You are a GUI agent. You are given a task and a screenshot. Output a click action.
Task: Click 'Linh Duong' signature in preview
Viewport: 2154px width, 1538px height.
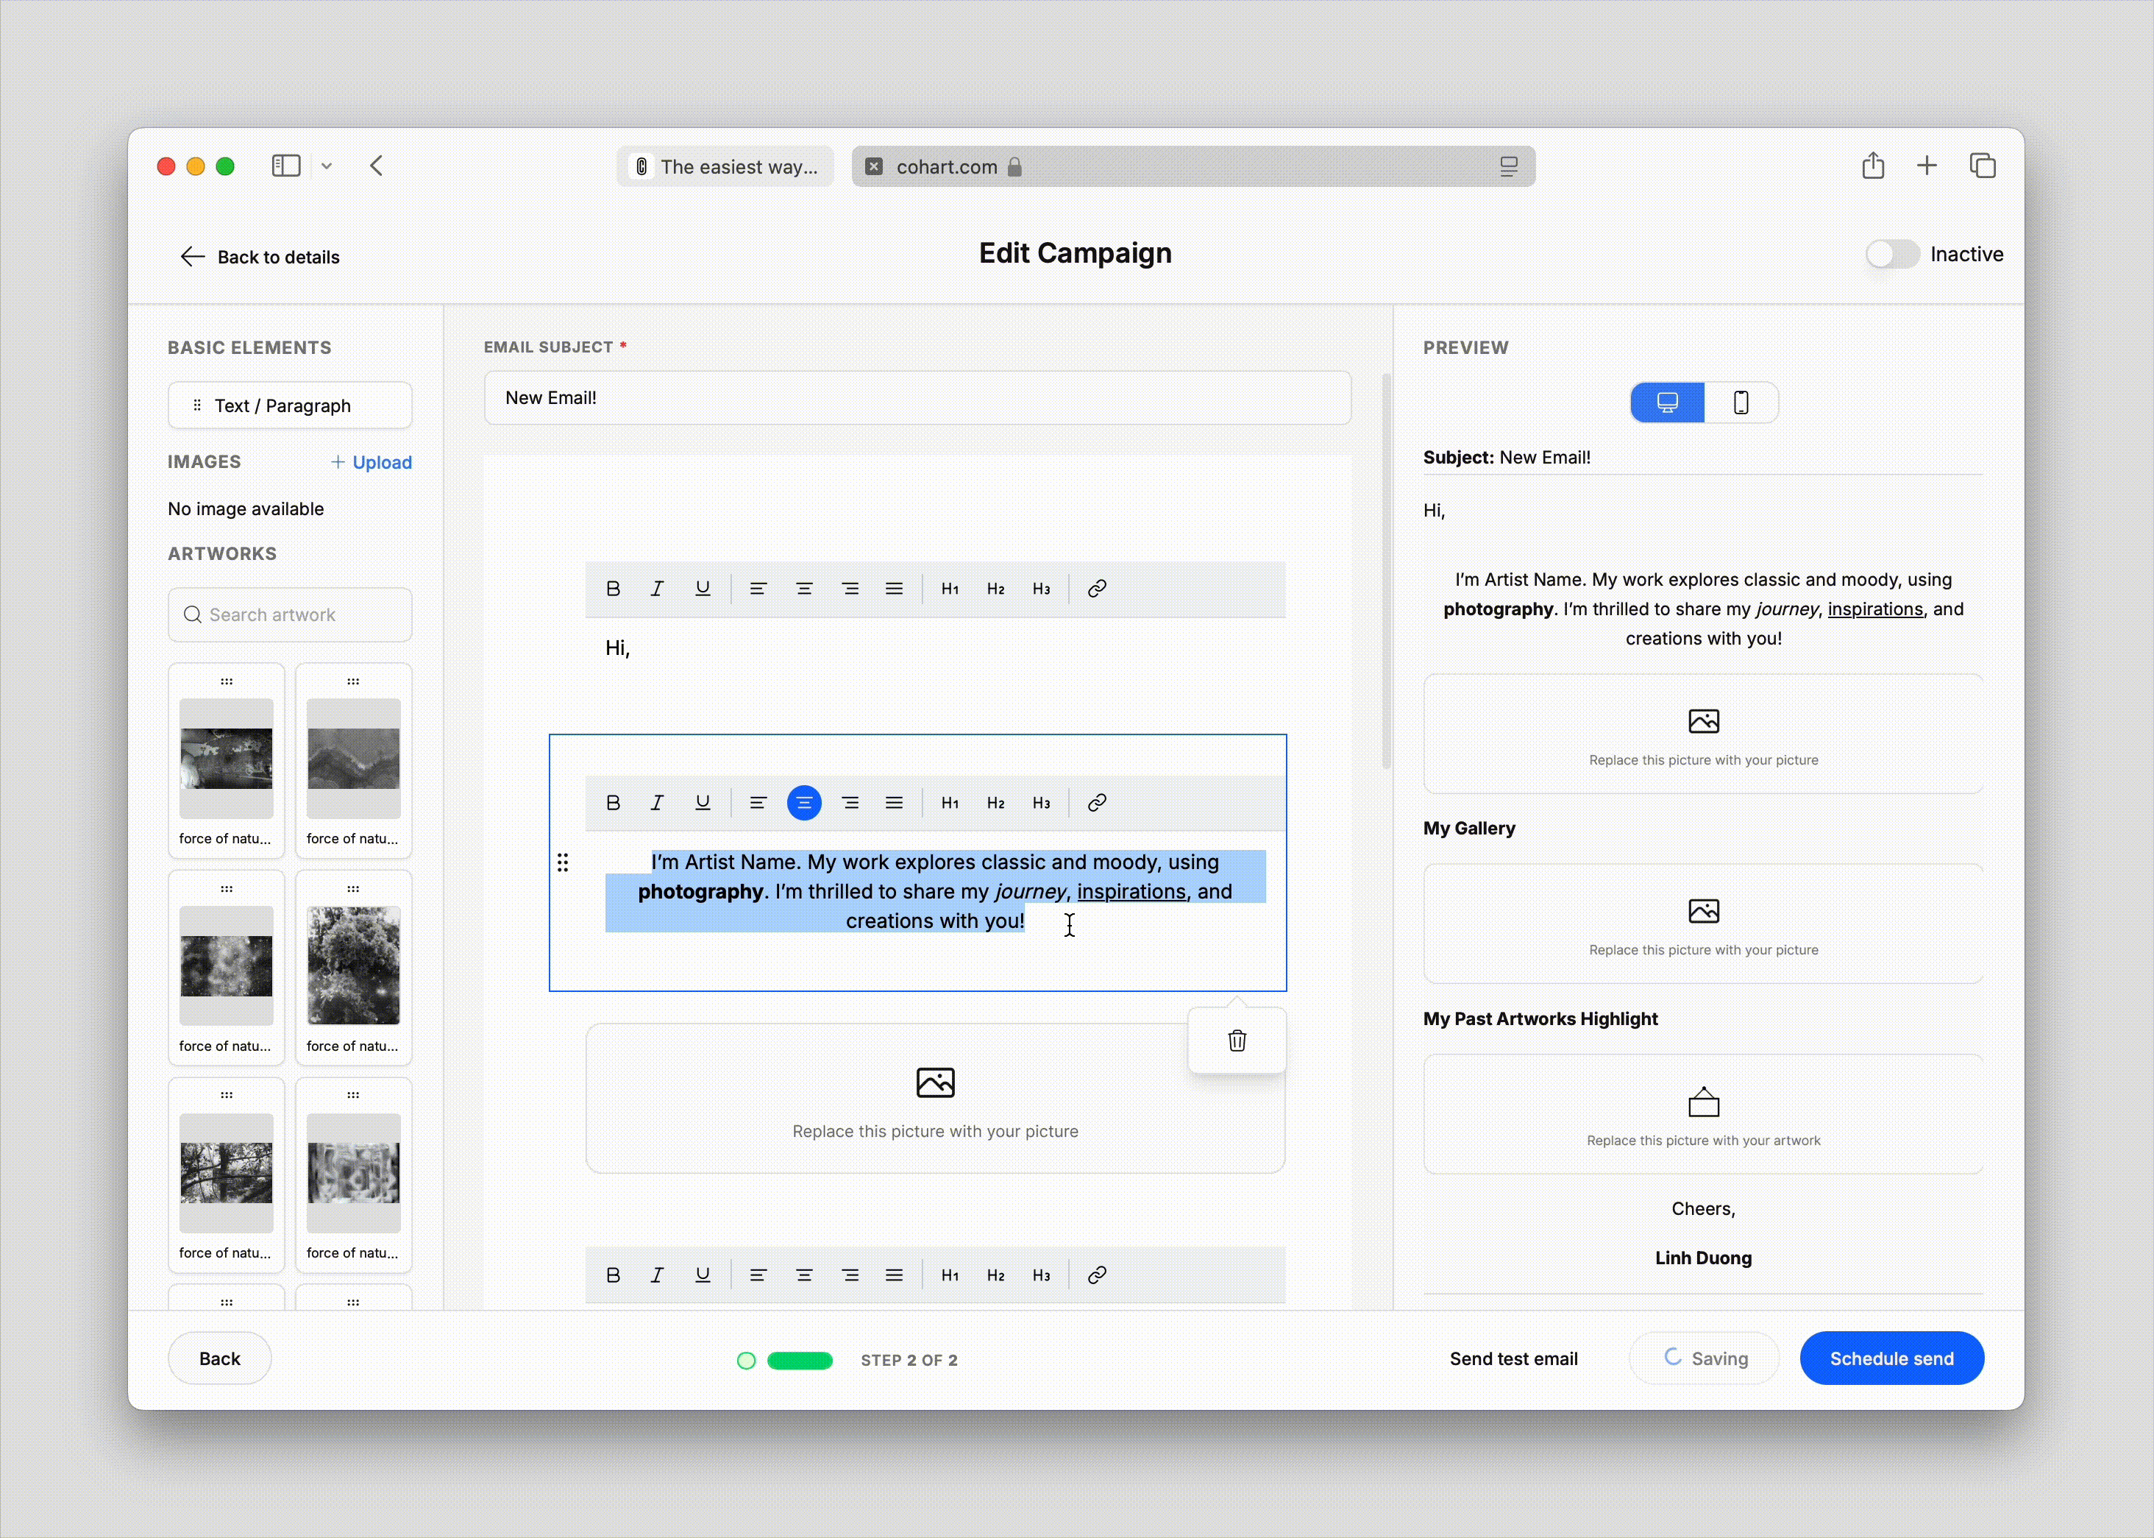click(x=1703, y=1258)
